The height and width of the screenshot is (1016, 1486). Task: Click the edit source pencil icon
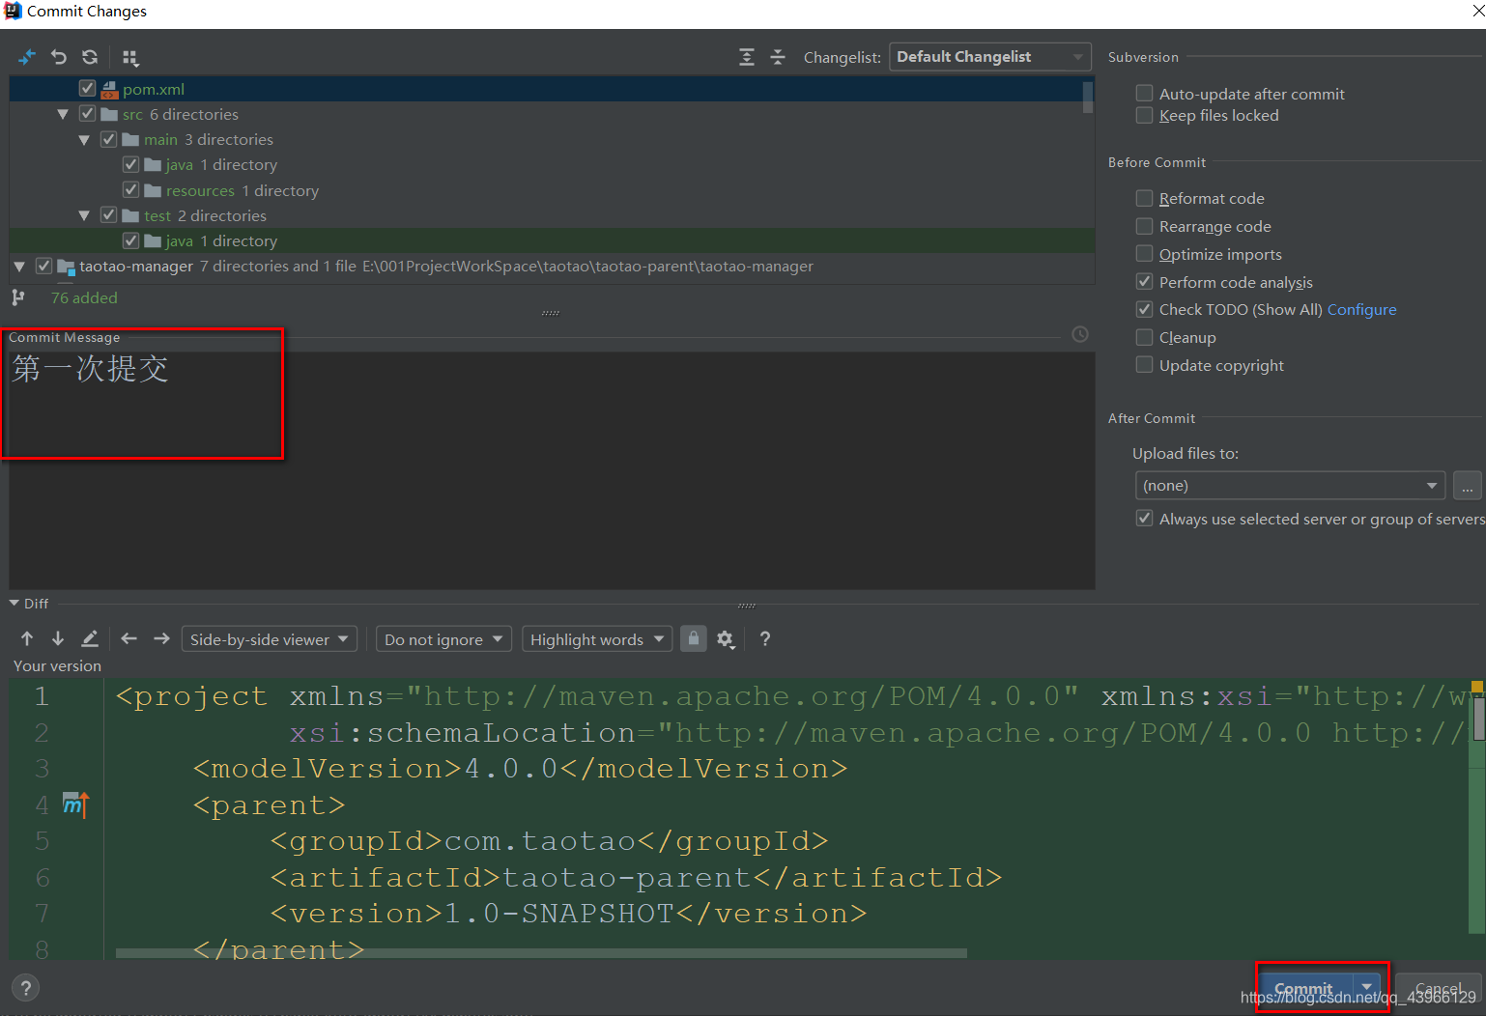click(x=90, y=638)
